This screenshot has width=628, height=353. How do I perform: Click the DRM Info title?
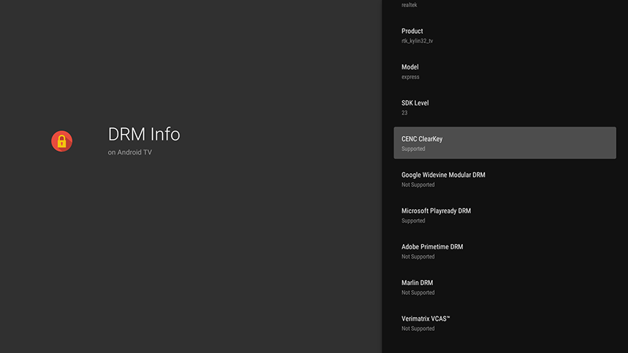click(144, 134)
